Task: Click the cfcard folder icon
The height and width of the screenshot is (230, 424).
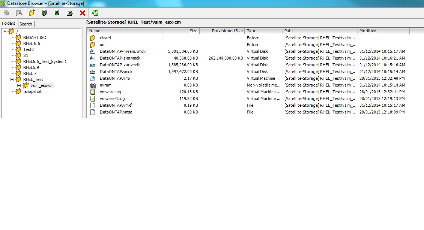Action: click(x=92, y=38)
